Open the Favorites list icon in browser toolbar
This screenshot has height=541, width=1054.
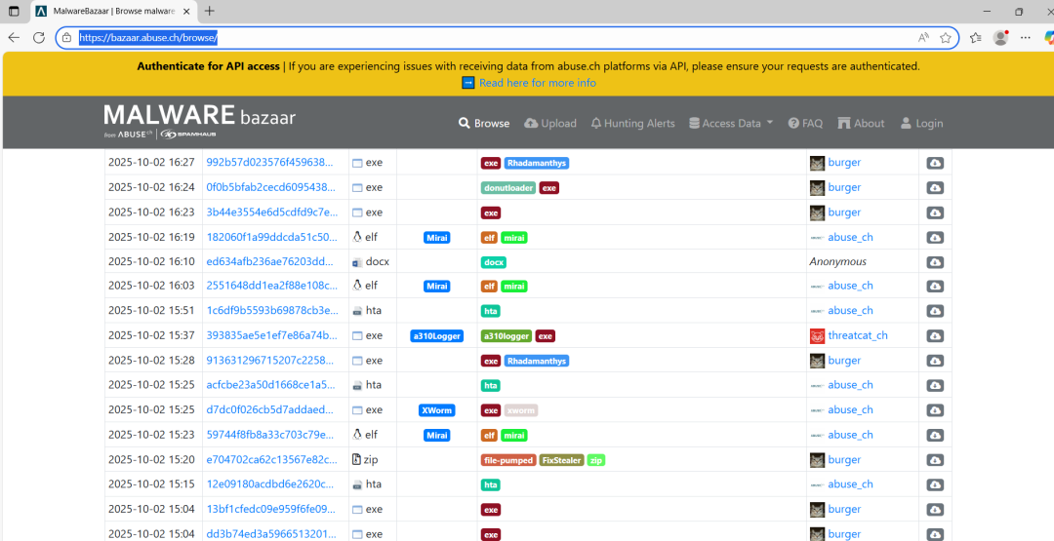[975, 38]
